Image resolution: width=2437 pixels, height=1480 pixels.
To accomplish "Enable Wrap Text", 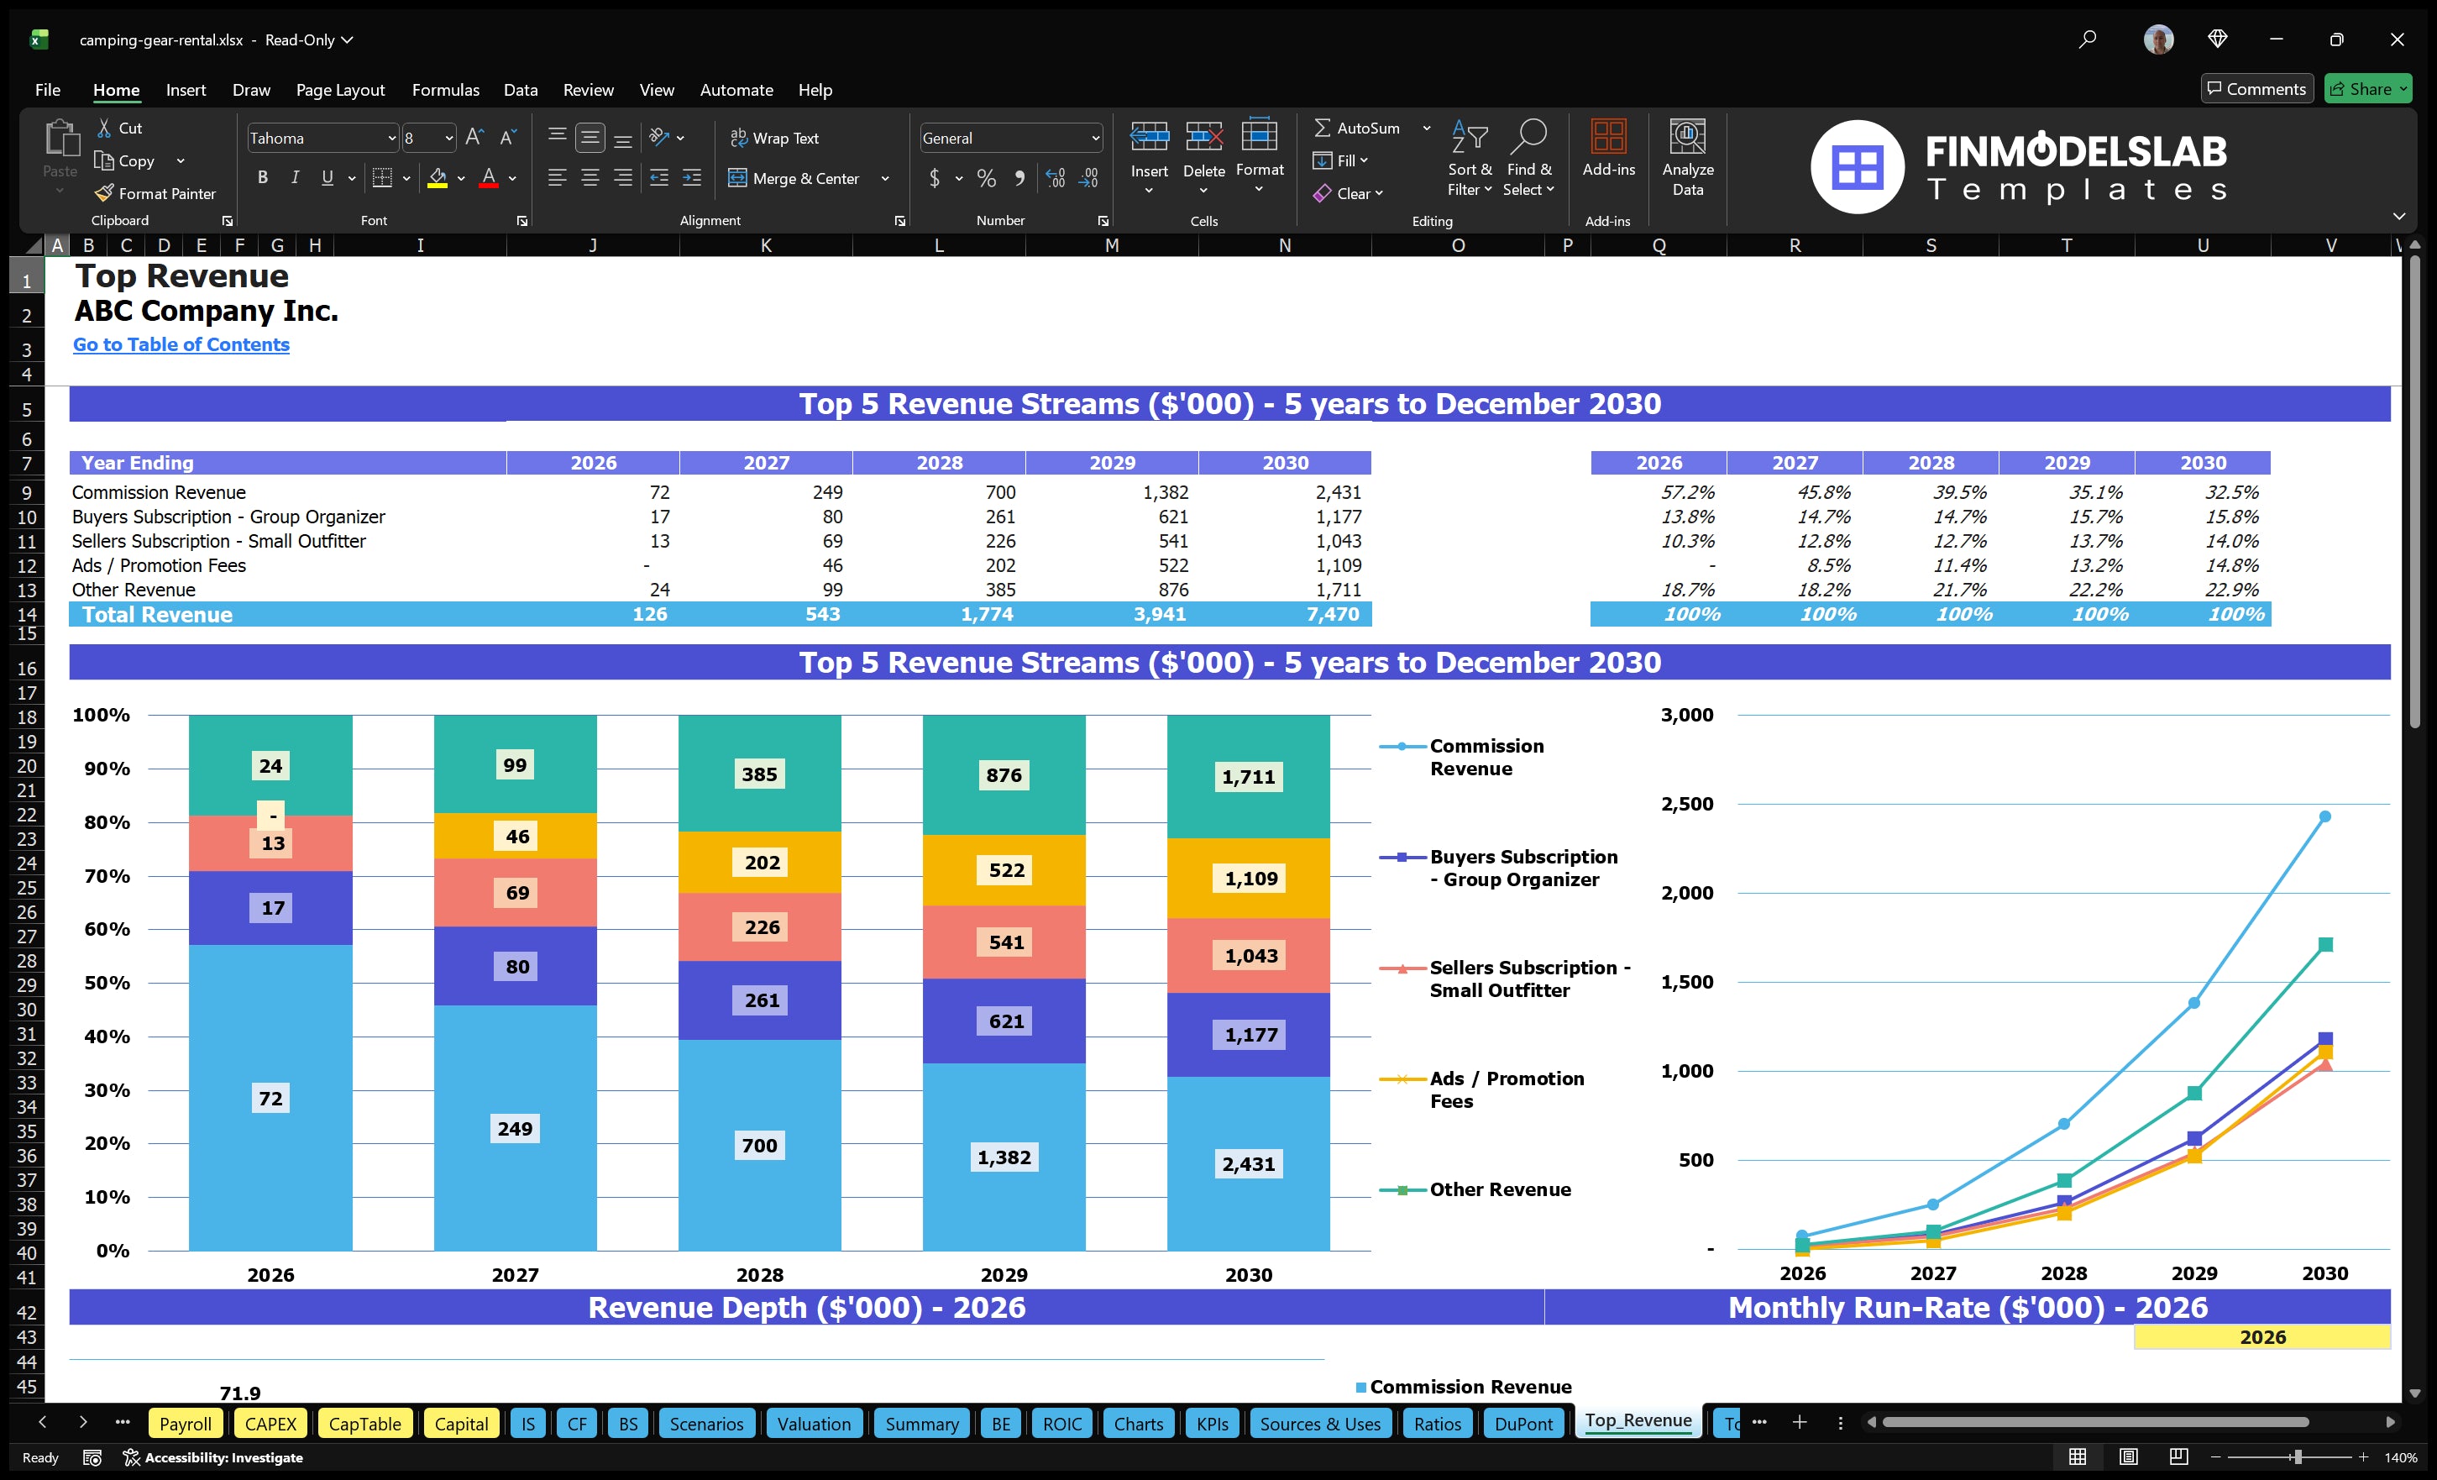I will (775, 138).
